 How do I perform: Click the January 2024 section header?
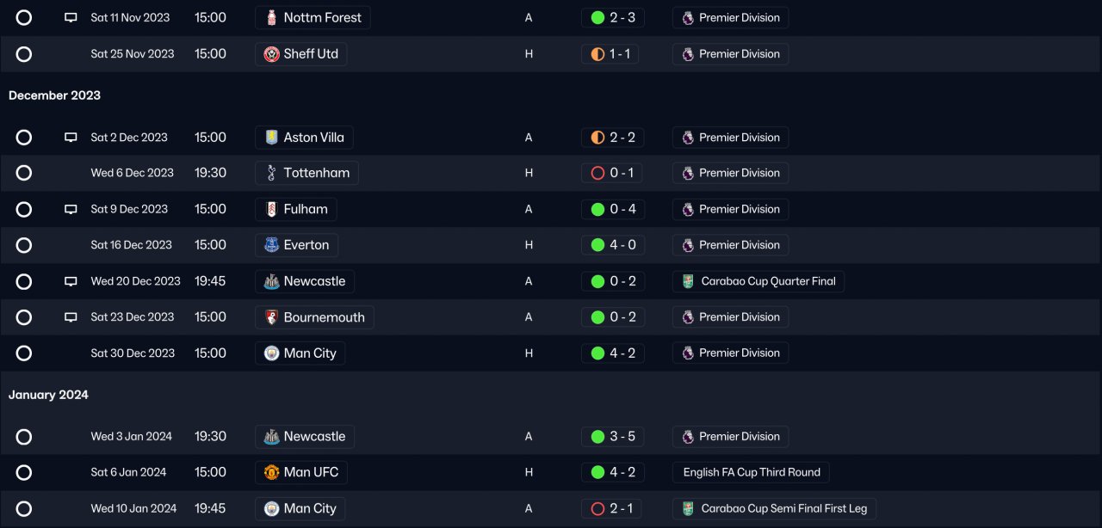click(x=48, y=395)
